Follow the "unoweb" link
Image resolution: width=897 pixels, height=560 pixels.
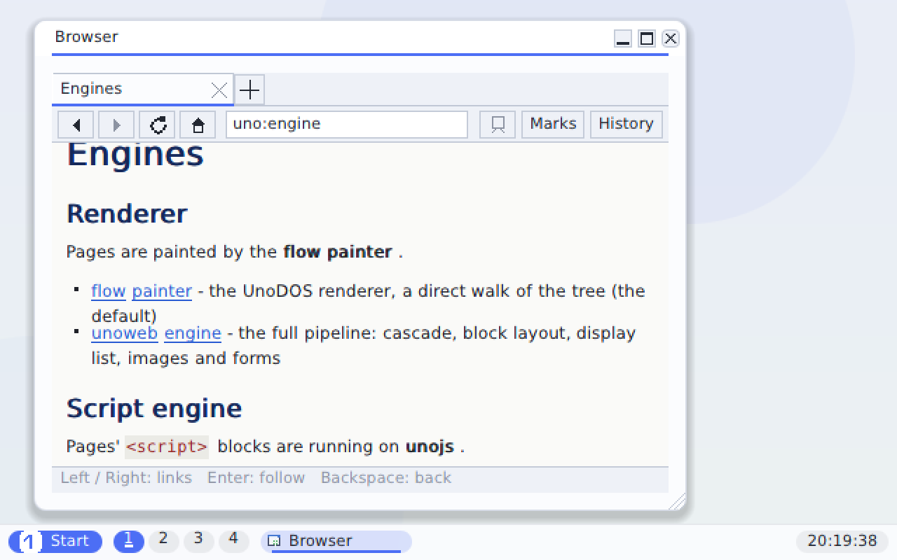point(125,333)
